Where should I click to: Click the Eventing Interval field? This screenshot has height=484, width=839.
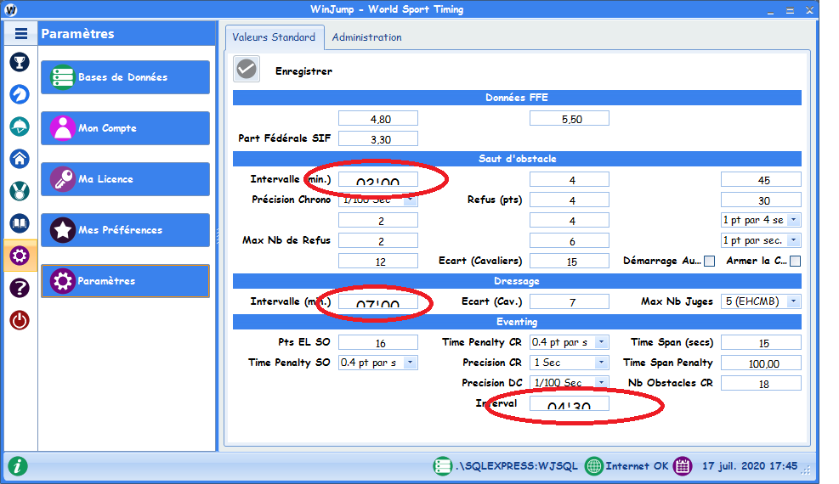click(570, 403)
